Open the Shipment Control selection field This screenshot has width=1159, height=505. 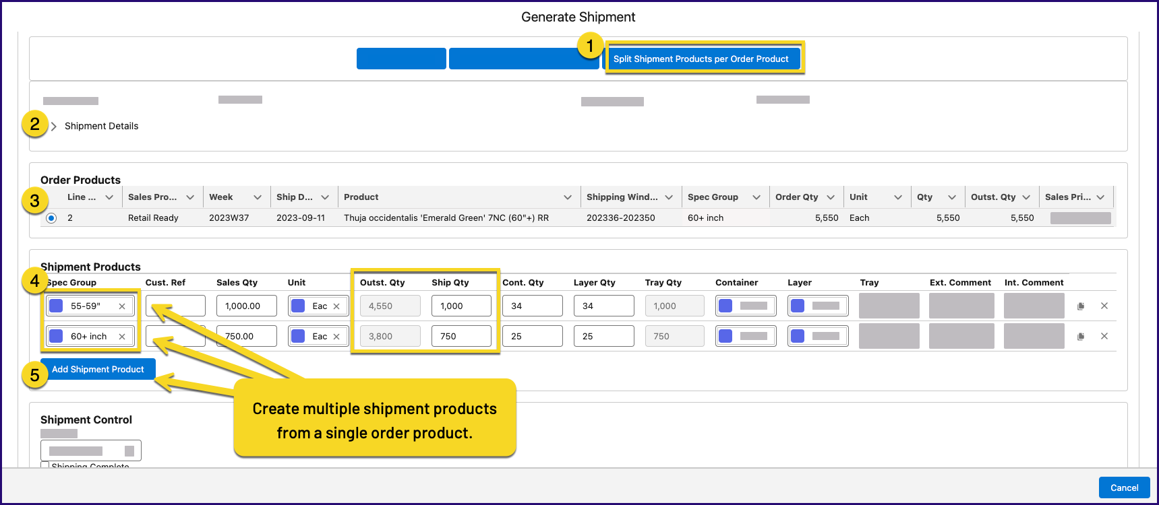click(x=91, y=450)
